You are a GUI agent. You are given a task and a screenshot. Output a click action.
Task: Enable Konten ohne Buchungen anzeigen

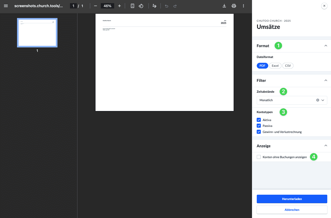pyautogui.click(x=259, y=157)
